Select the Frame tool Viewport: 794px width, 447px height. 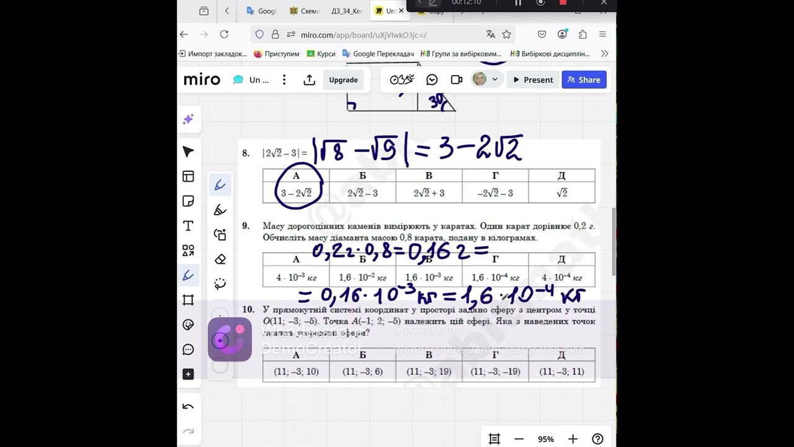[x=189, y=300]
